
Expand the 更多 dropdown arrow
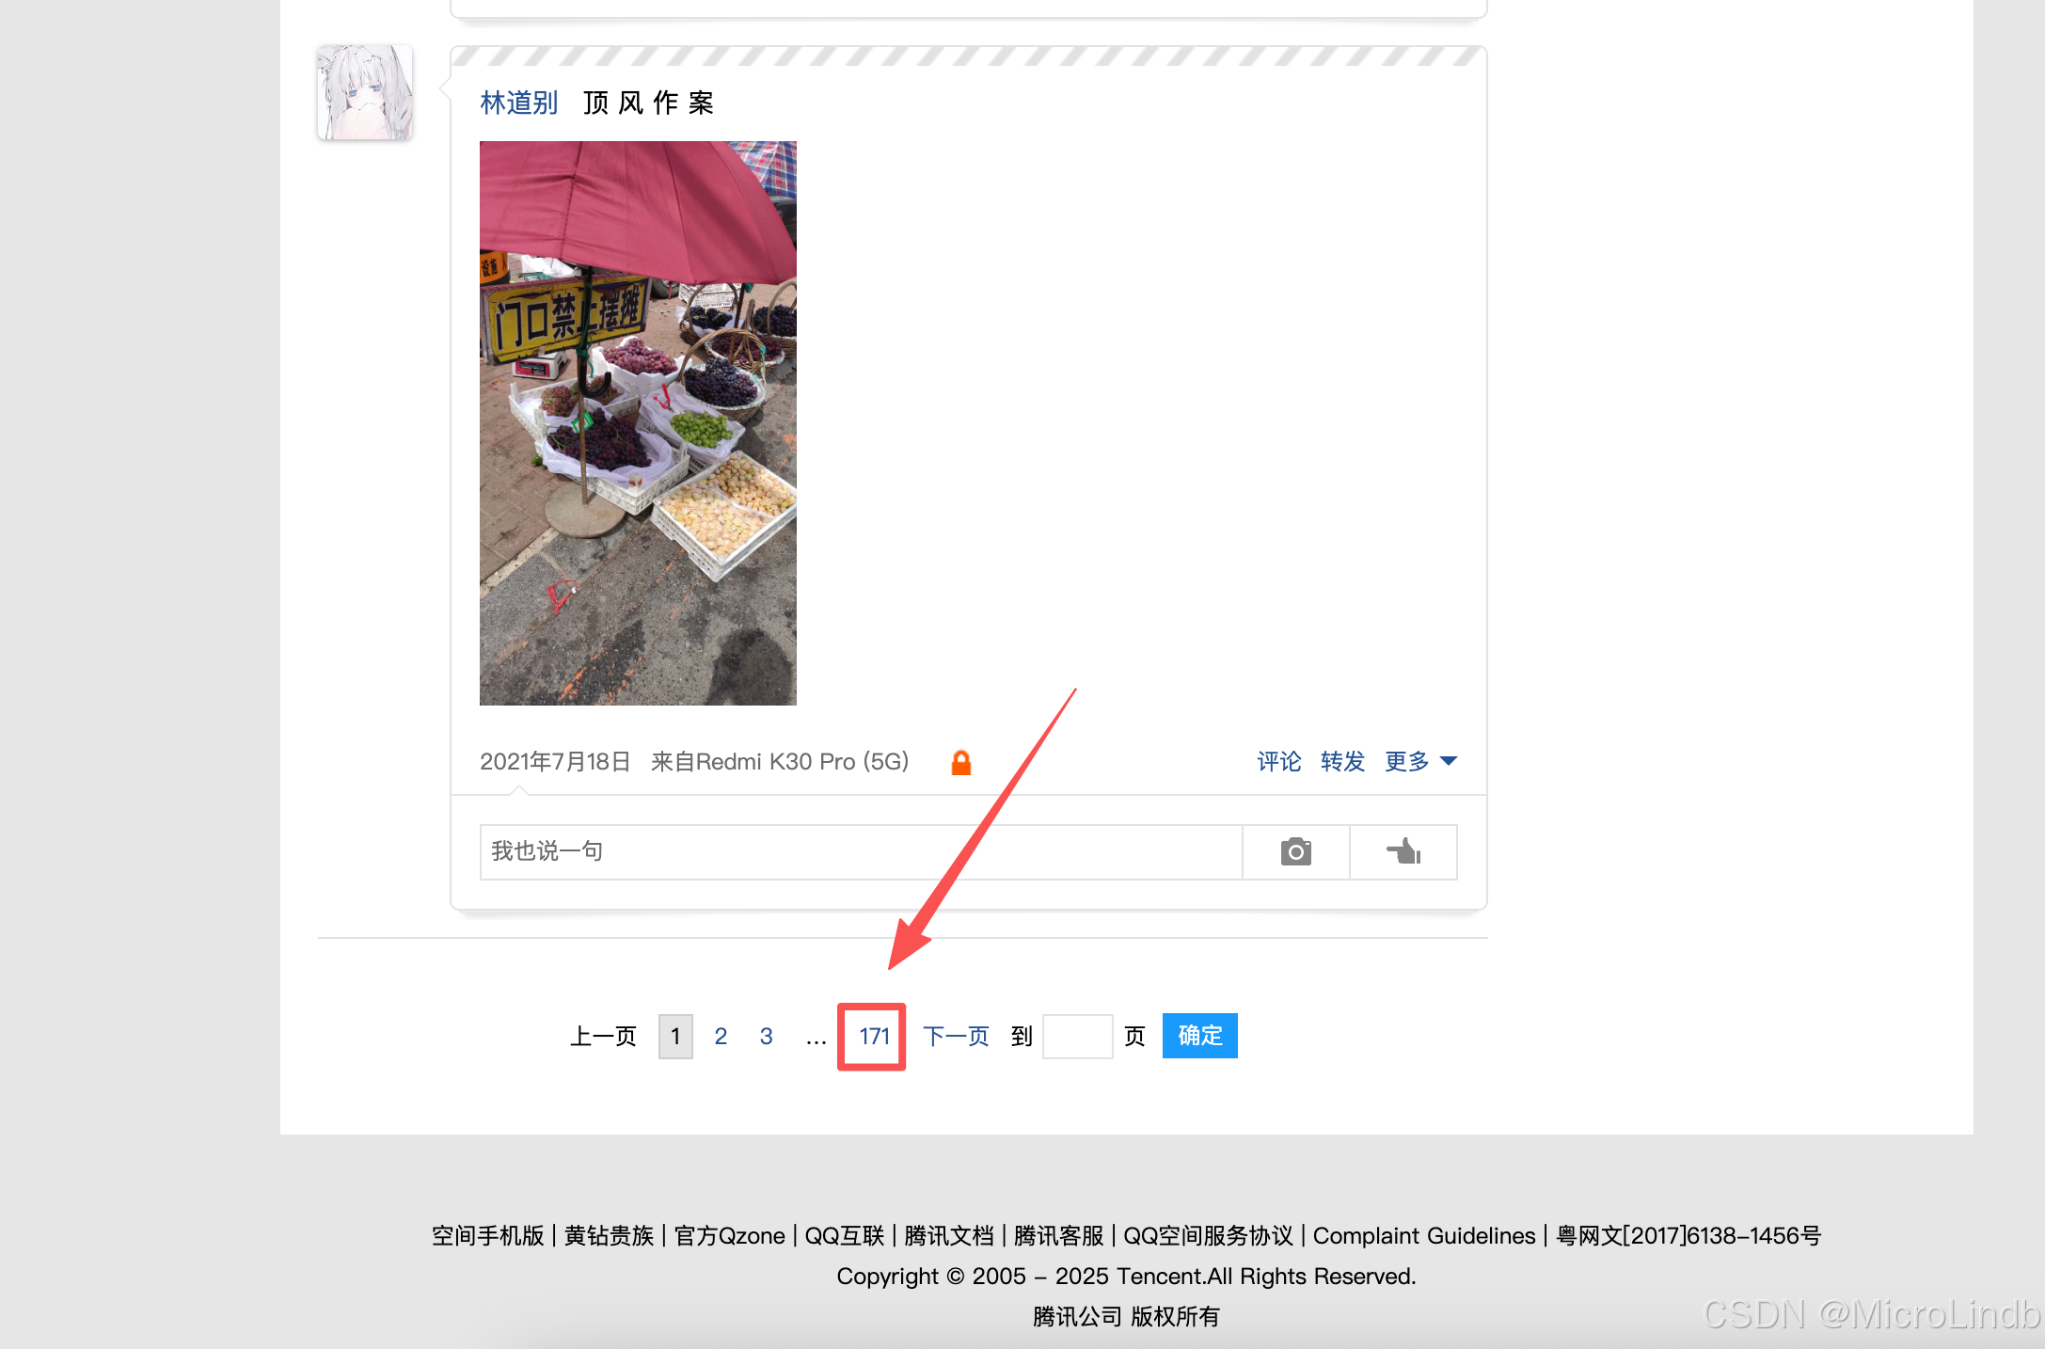point(1449,761)
